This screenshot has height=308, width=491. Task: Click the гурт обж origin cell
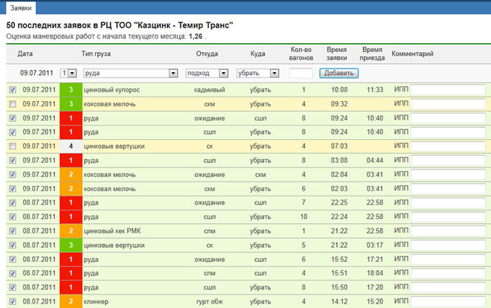(x=210, y=302)
